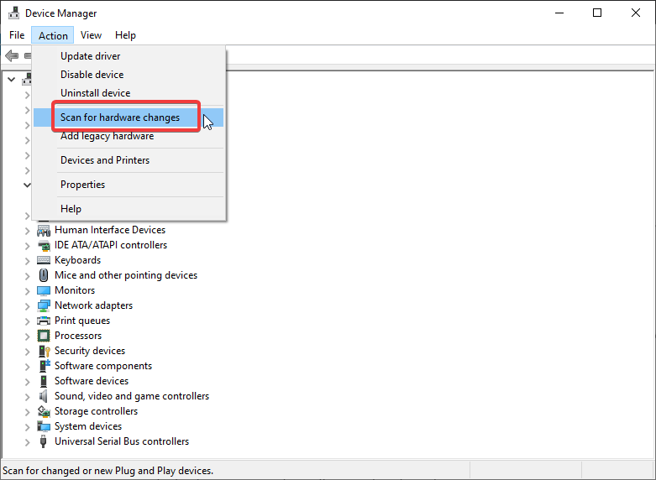Click the Storage controllers icon
This screenshot has height=480, width=656.
coord(44,411)
